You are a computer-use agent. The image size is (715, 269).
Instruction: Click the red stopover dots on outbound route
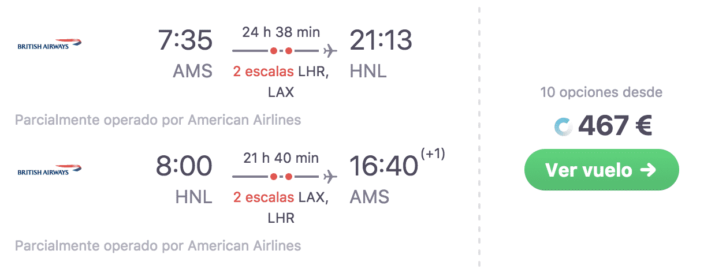tap(281, 51)
